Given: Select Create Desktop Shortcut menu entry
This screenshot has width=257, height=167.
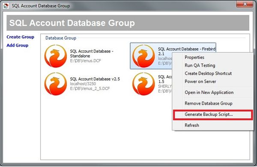Looking at the screenshot, I should [x=213, y=73].
